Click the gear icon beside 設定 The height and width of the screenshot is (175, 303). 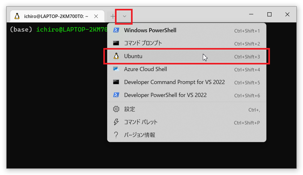point(116,109)
